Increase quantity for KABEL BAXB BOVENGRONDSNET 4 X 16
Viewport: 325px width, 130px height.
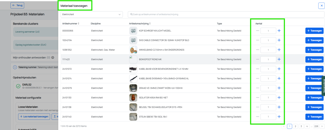pos(279,69)
